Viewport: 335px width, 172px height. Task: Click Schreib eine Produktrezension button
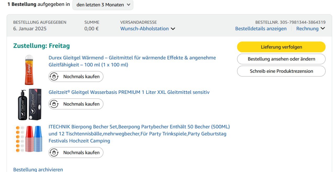pos(281,71)
